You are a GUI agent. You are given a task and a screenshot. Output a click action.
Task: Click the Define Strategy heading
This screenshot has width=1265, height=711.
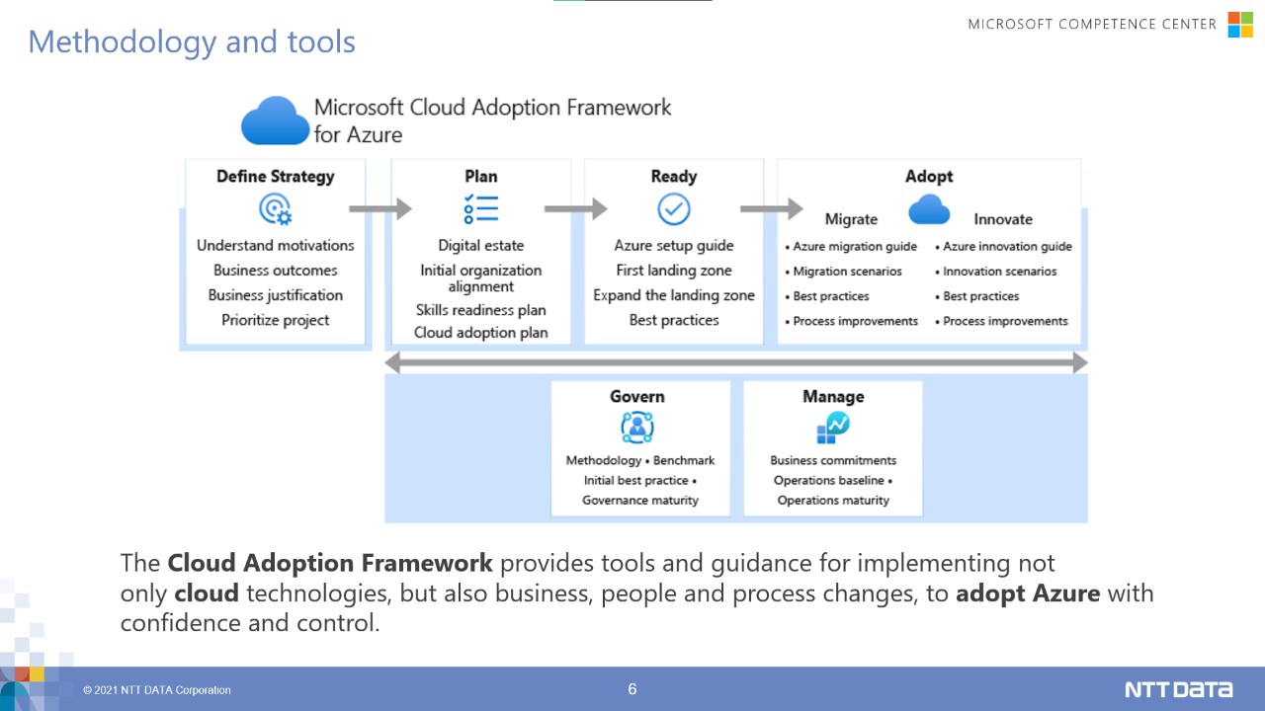point(276,177)
